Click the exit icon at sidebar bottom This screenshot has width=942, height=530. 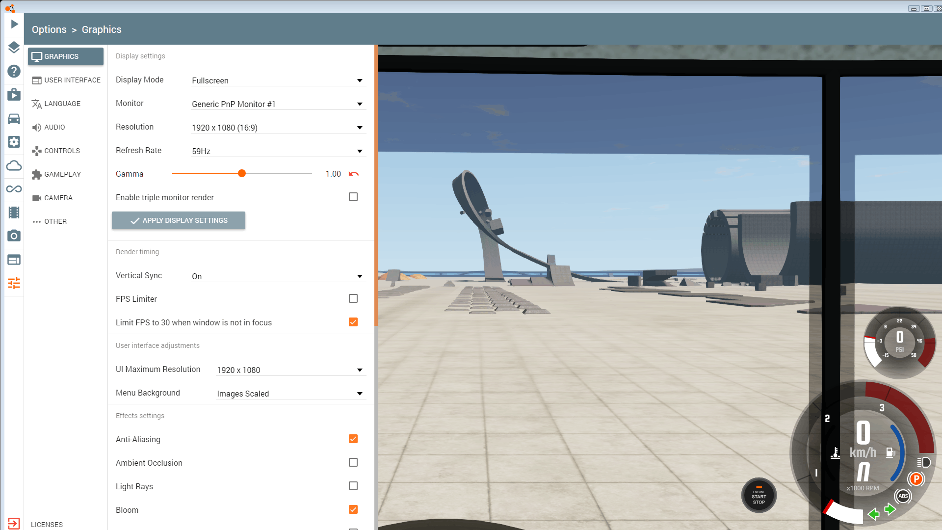pyautogui.click(x=14, y=523)
